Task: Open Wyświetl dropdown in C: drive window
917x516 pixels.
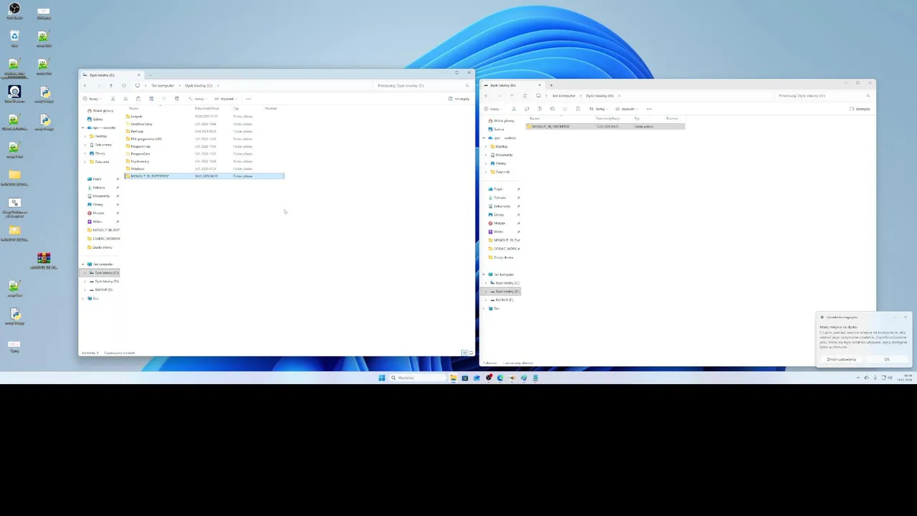Action: pyautogui.click(x=226, y=99)
